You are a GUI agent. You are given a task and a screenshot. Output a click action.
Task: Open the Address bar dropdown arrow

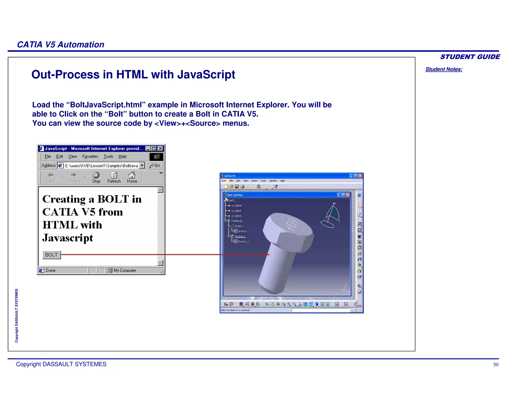[x=142, y=166]
